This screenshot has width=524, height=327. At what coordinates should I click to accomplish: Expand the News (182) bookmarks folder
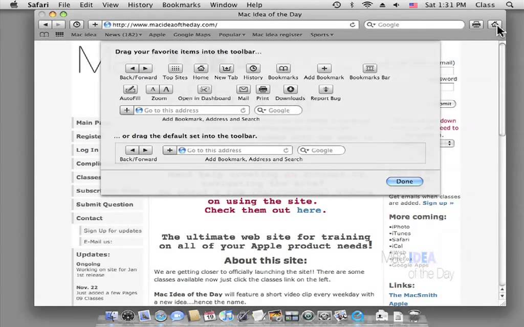pyautogui.click(x=123, y=35)
